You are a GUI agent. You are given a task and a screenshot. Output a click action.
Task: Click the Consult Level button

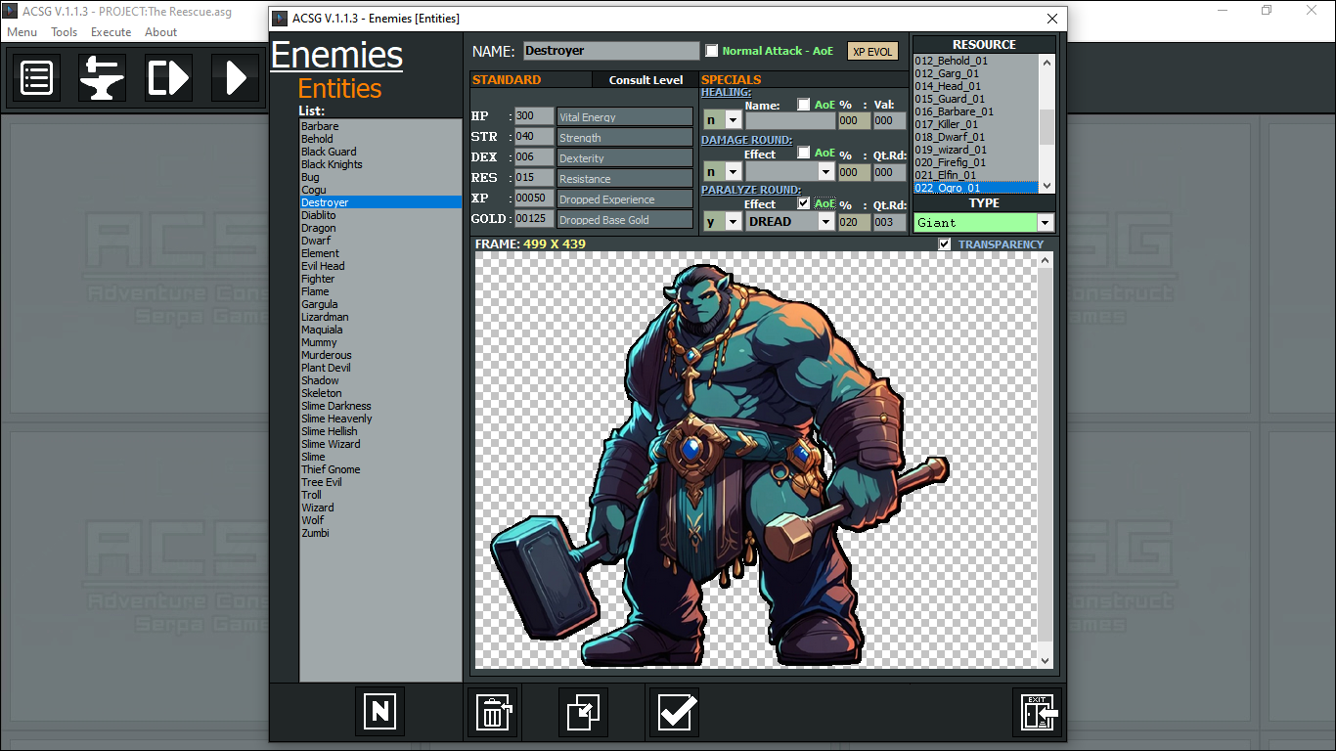click(x=646, y=80)
